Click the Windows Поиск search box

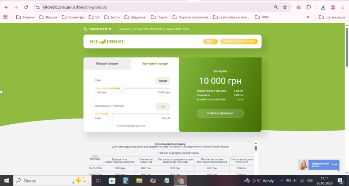click(x=52, y=181)
